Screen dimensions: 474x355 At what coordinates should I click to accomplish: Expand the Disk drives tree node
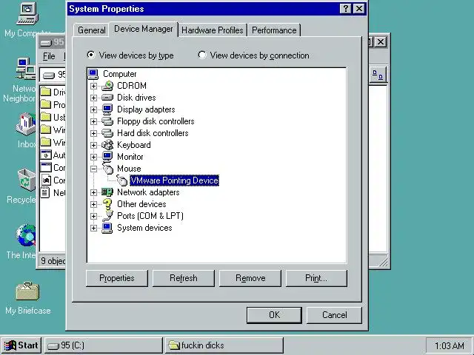[x=94, y=98]
